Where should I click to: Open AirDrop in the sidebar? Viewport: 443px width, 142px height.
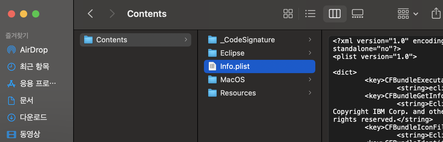coord(34,50)
